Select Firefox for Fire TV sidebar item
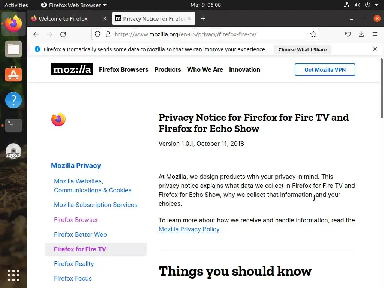 (x=96, y=249)
